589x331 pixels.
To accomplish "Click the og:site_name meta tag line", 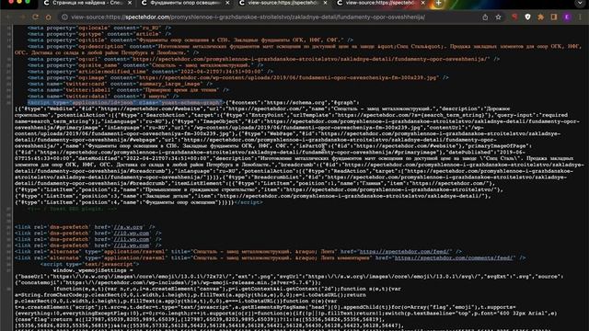I will tap(145, 65).
